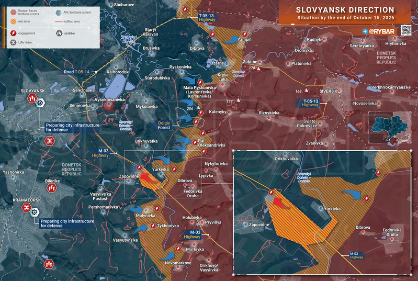
Task: Click the airstrike icon below Bilen'ke
Action: tap(52, 188)
